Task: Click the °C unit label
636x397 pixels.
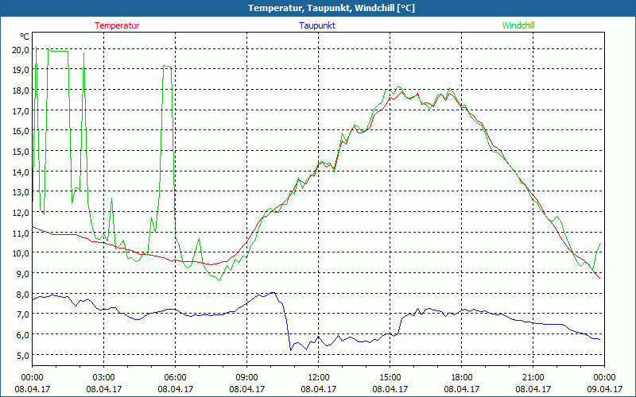Action: [x=25, y=37]
